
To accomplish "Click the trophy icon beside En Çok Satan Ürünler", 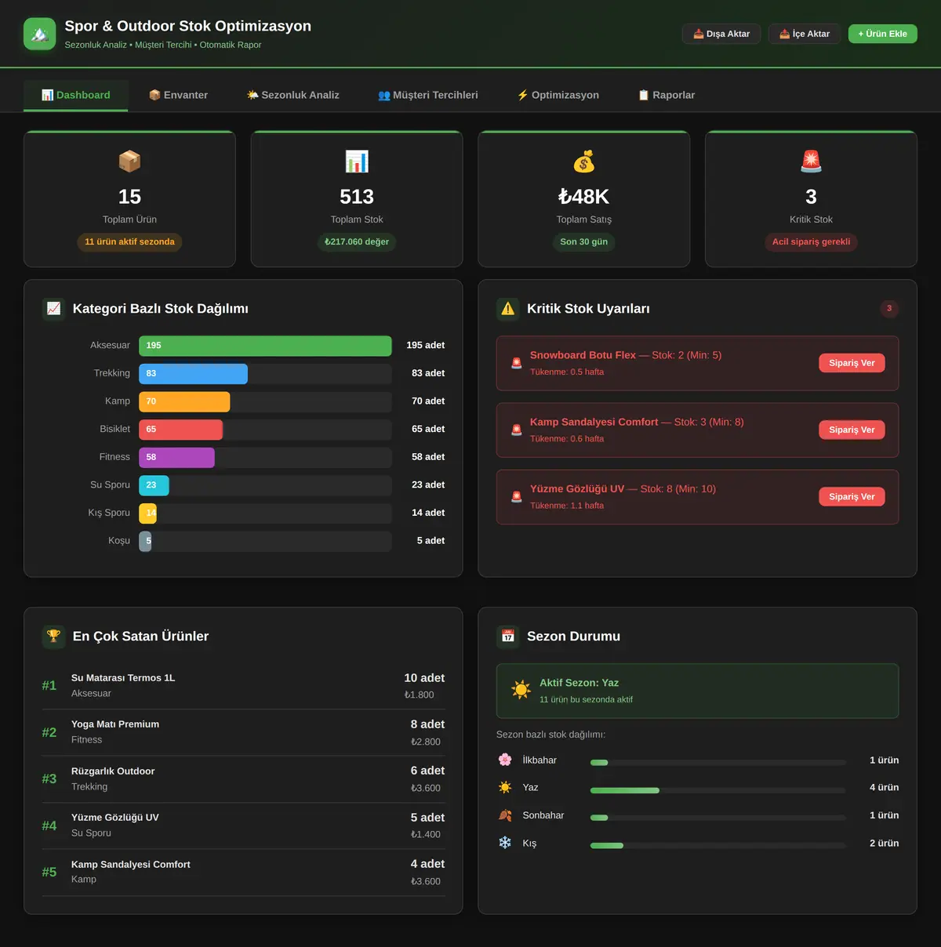I will 53,637.
